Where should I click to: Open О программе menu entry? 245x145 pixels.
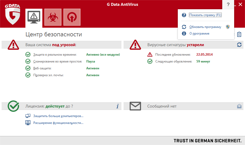coord(199,33)
